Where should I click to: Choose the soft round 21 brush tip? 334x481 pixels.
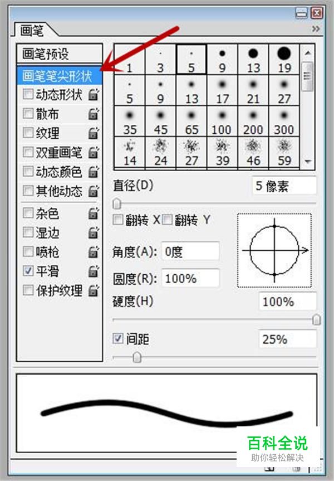[253, 90]
